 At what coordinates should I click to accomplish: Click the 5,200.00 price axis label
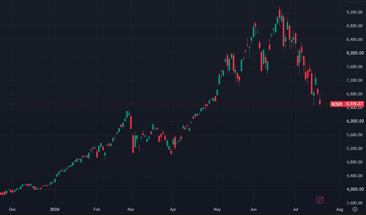[x=354, y=148]
